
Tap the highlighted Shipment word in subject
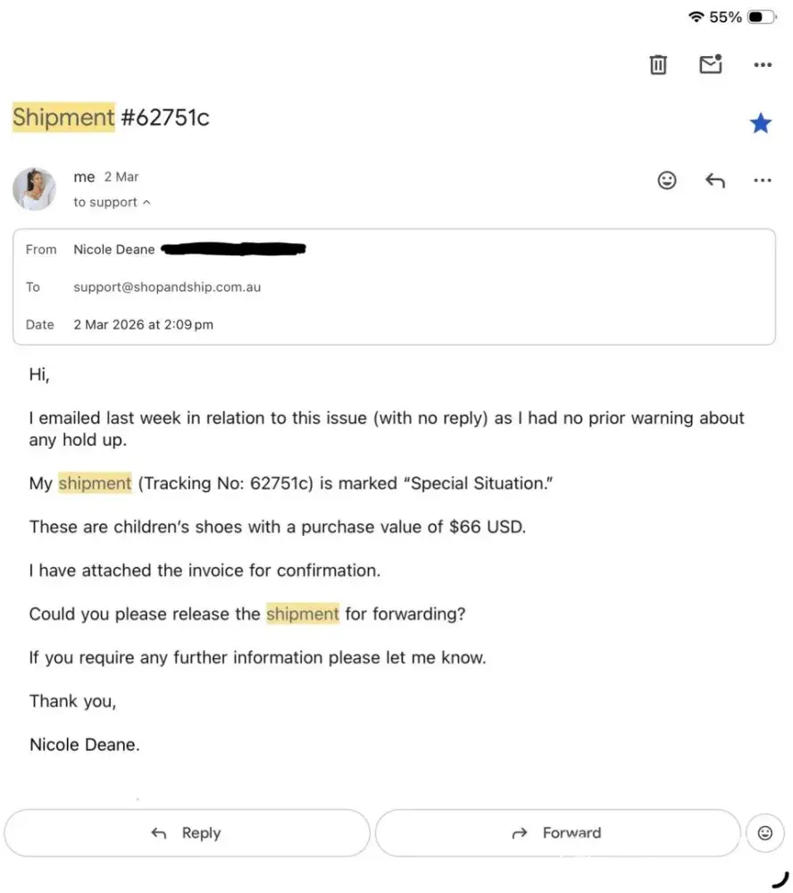[x=63, y=117]
